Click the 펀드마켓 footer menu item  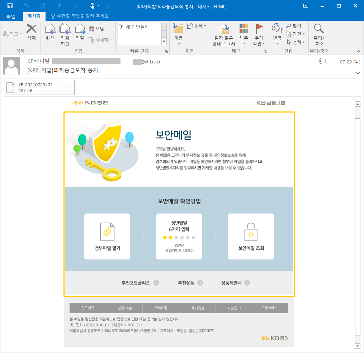[x=88, y=308]
